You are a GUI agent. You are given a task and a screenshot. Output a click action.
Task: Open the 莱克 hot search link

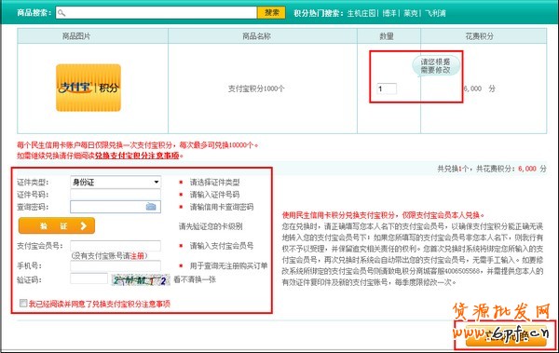(411, 13)
